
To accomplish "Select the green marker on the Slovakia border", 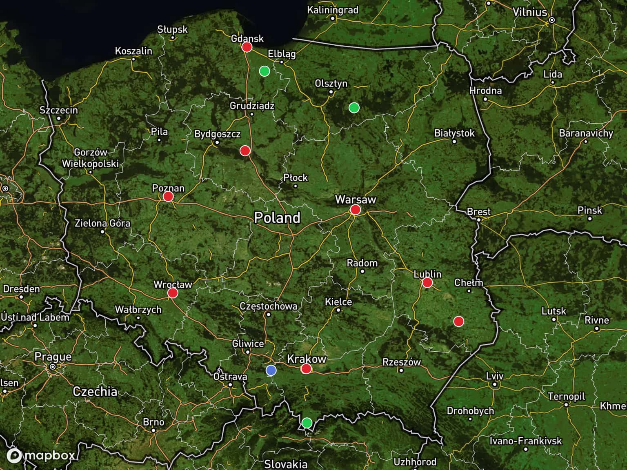I will [x=307, y=423].
